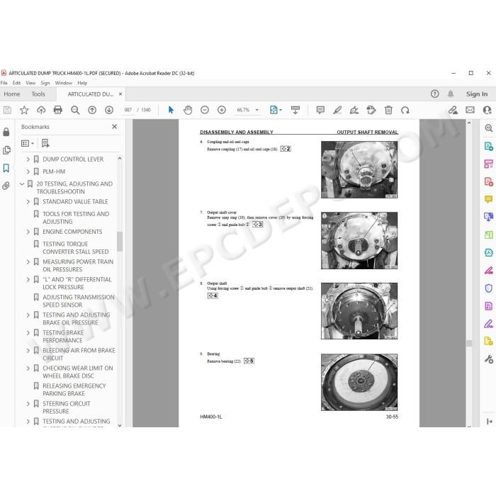
Task: Click the security lock panel icon
Action: 6,132
